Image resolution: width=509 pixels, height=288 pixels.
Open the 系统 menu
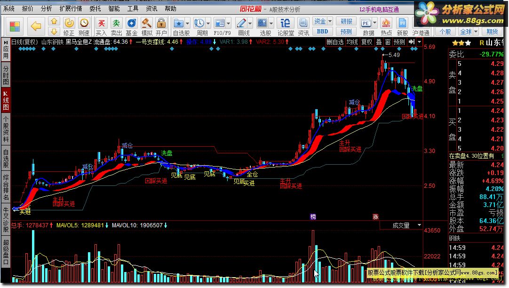(x=9, y=9)
